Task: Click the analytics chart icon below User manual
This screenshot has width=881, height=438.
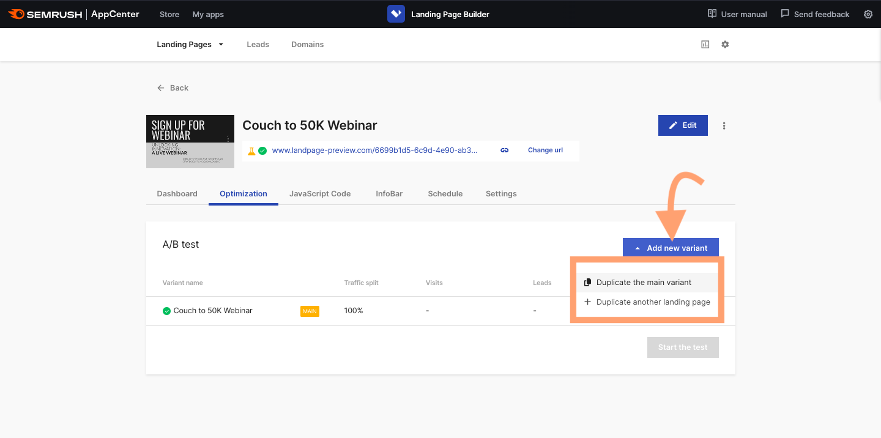Action: click(704, 44)
